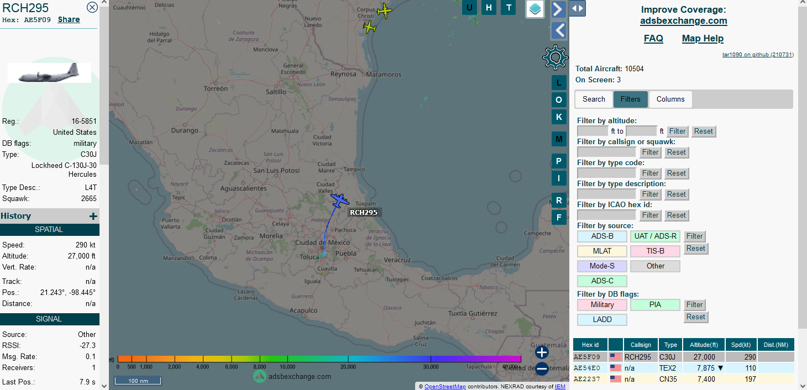Click the maximum altitude input field
The height and width of the screenshot is (390, 807).
click(x=641, y=131)
